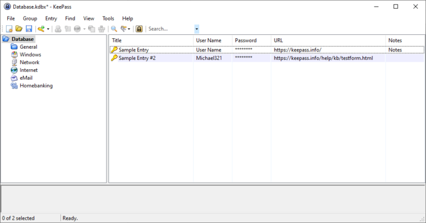Open the Tools menu

(108, 18)
